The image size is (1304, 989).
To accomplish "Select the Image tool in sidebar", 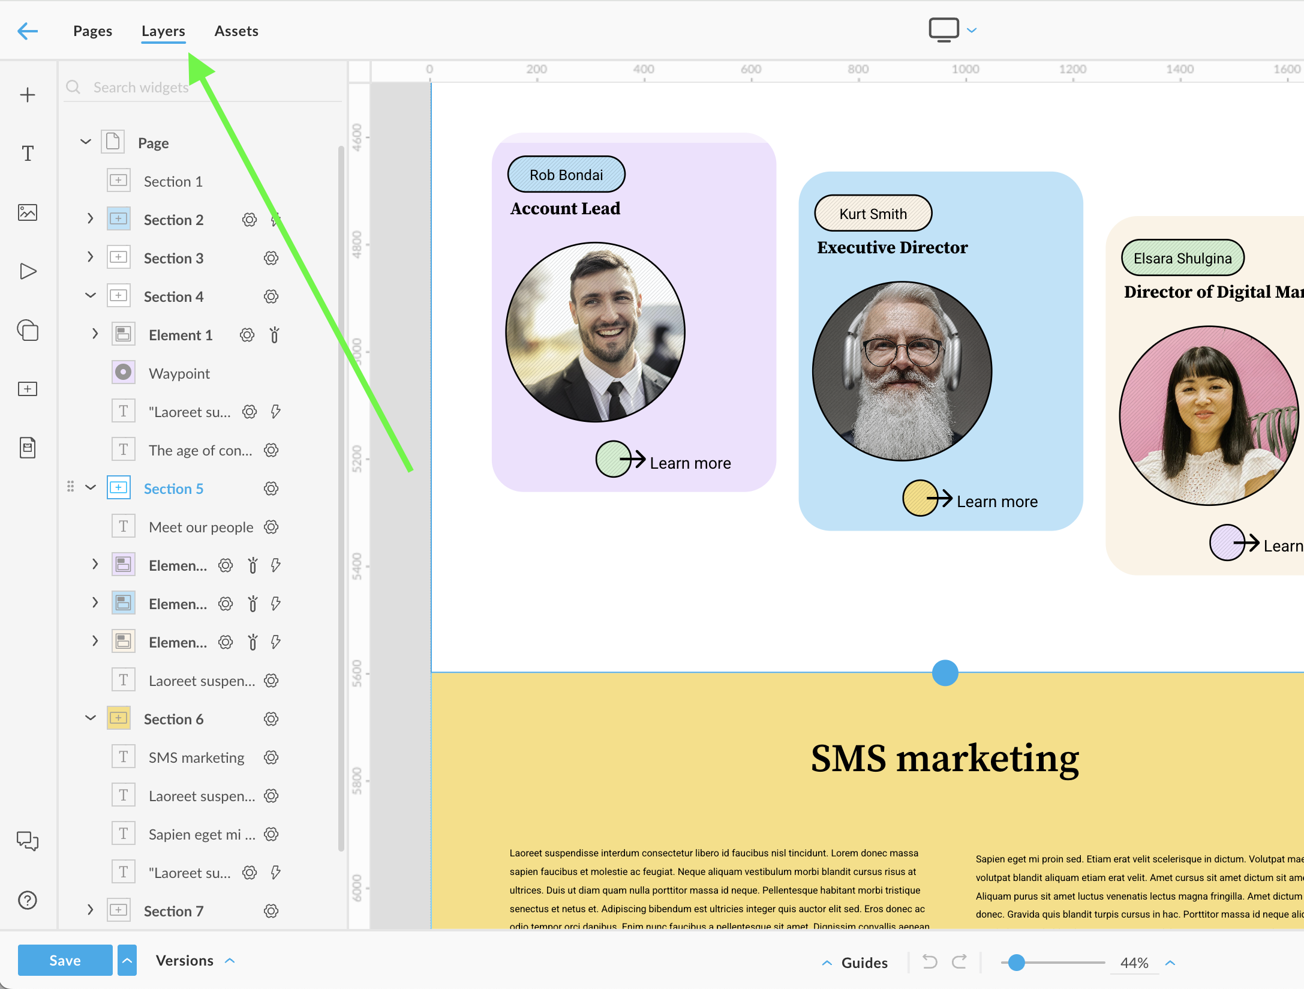I will 28,212.
